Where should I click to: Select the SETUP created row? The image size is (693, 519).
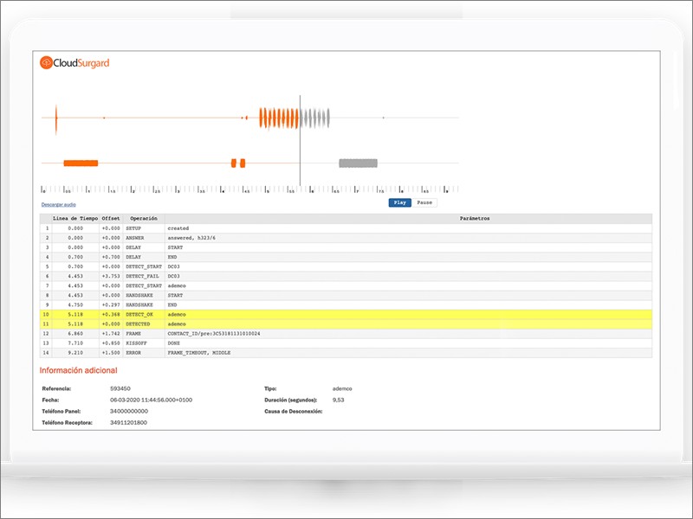[346, 228]
